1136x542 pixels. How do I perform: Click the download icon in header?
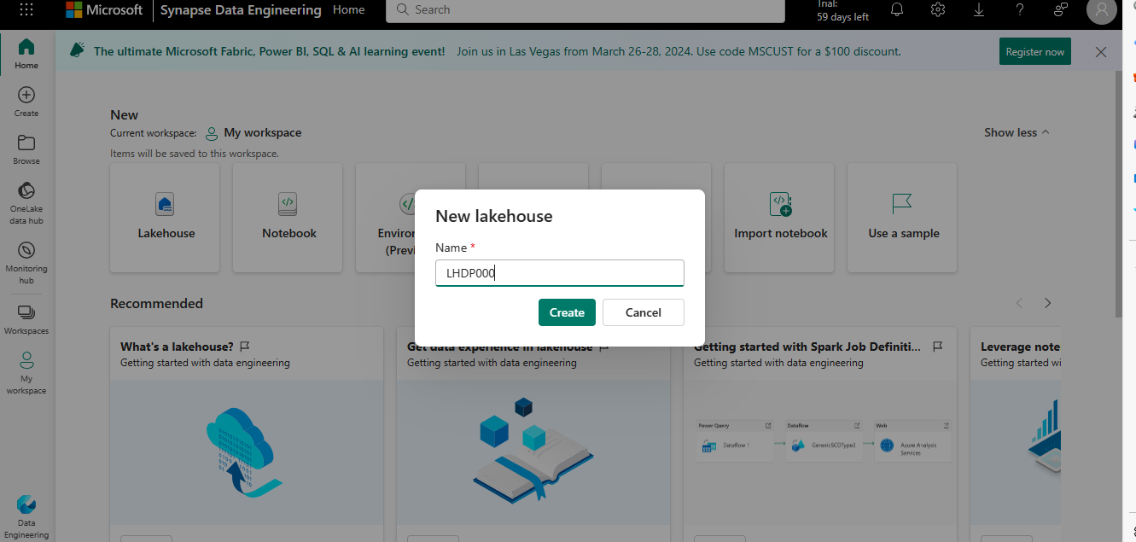pos(979,10)
